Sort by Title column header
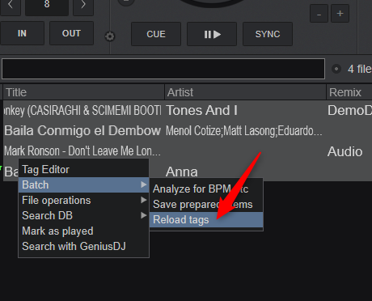Image resolution: width=372 pixels, height=301 pixels. [83, 92]
